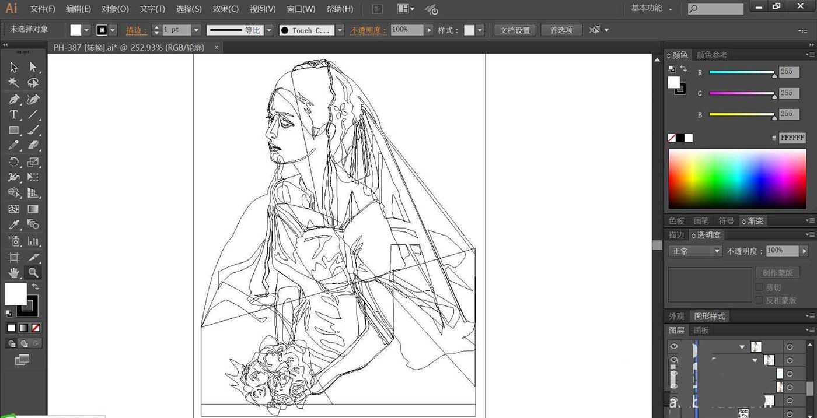Open the 基本功能 workspace switcher
The height and width of the screenshot is (418, 817).
651,9
